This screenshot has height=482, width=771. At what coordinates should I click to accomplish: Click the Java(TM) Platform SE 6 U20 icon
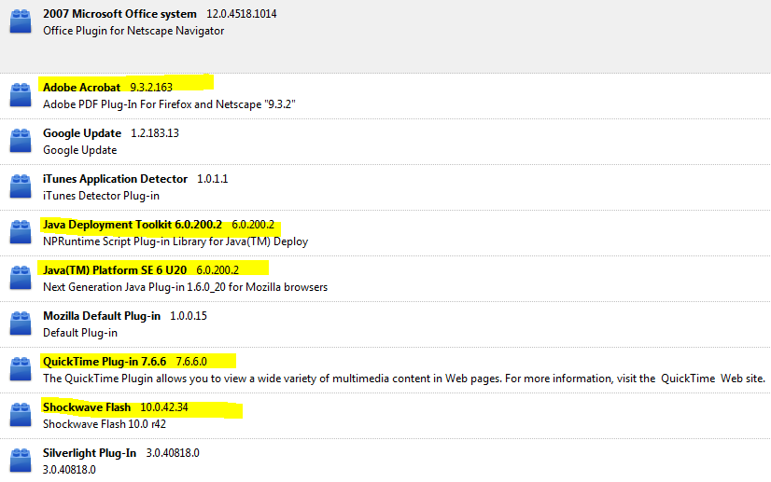point(21,278)
